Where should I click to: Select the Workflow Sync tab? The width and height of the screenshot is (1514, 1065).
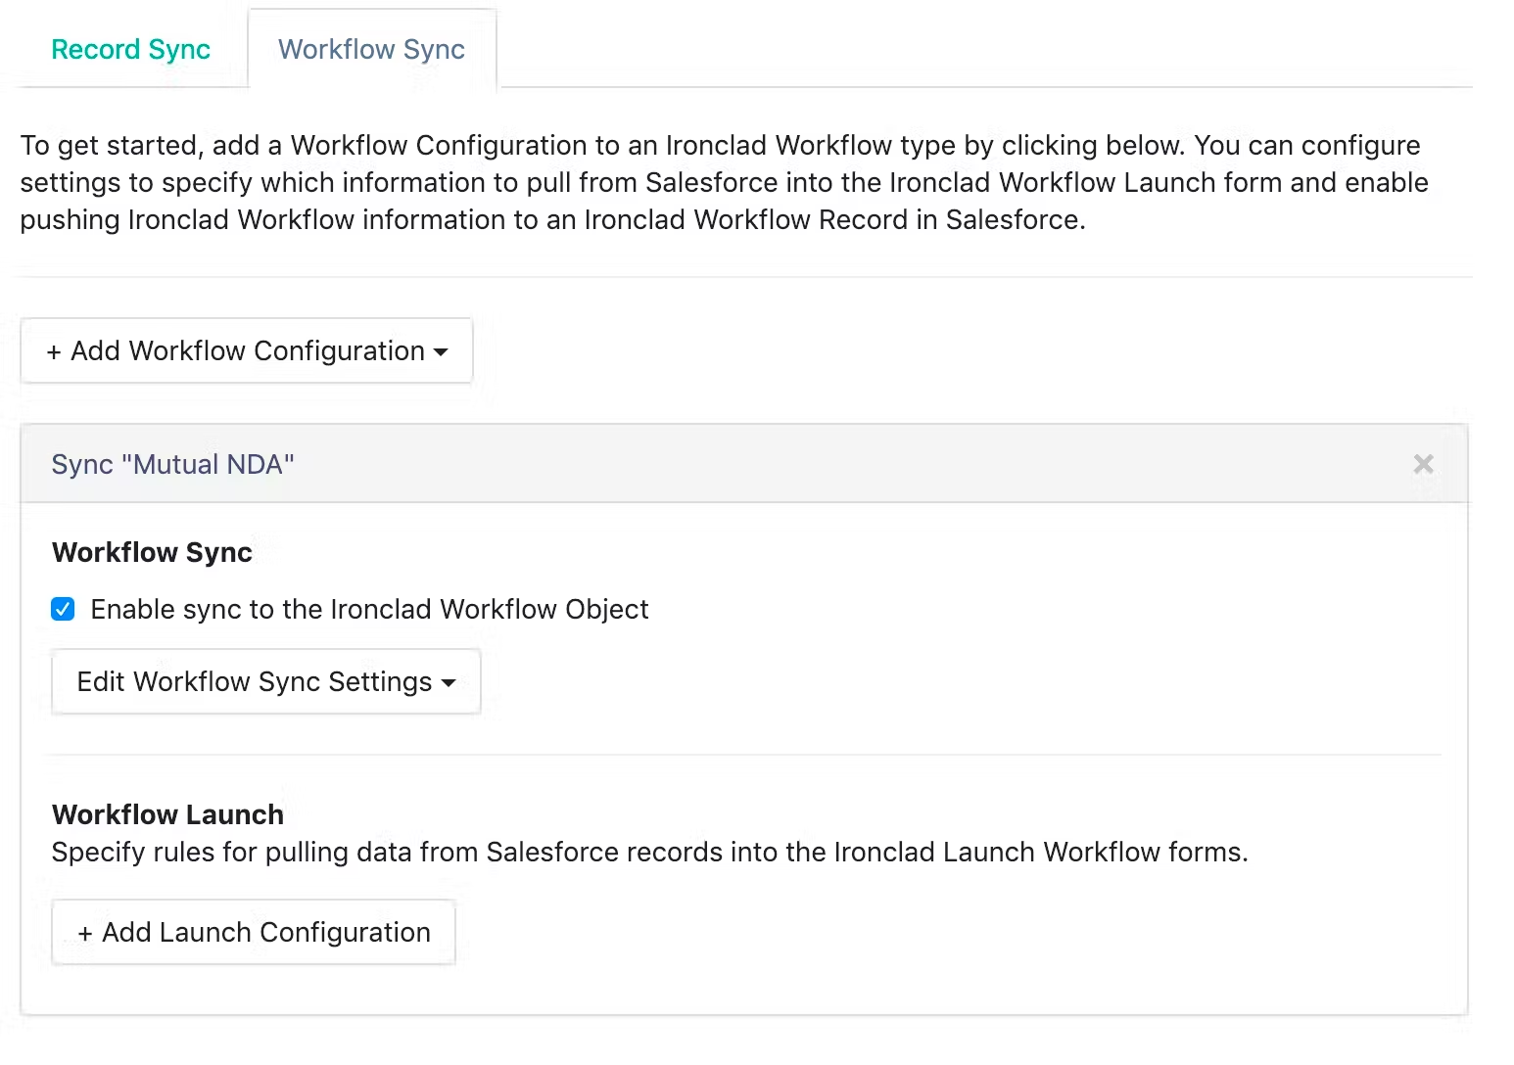point(371,49)
